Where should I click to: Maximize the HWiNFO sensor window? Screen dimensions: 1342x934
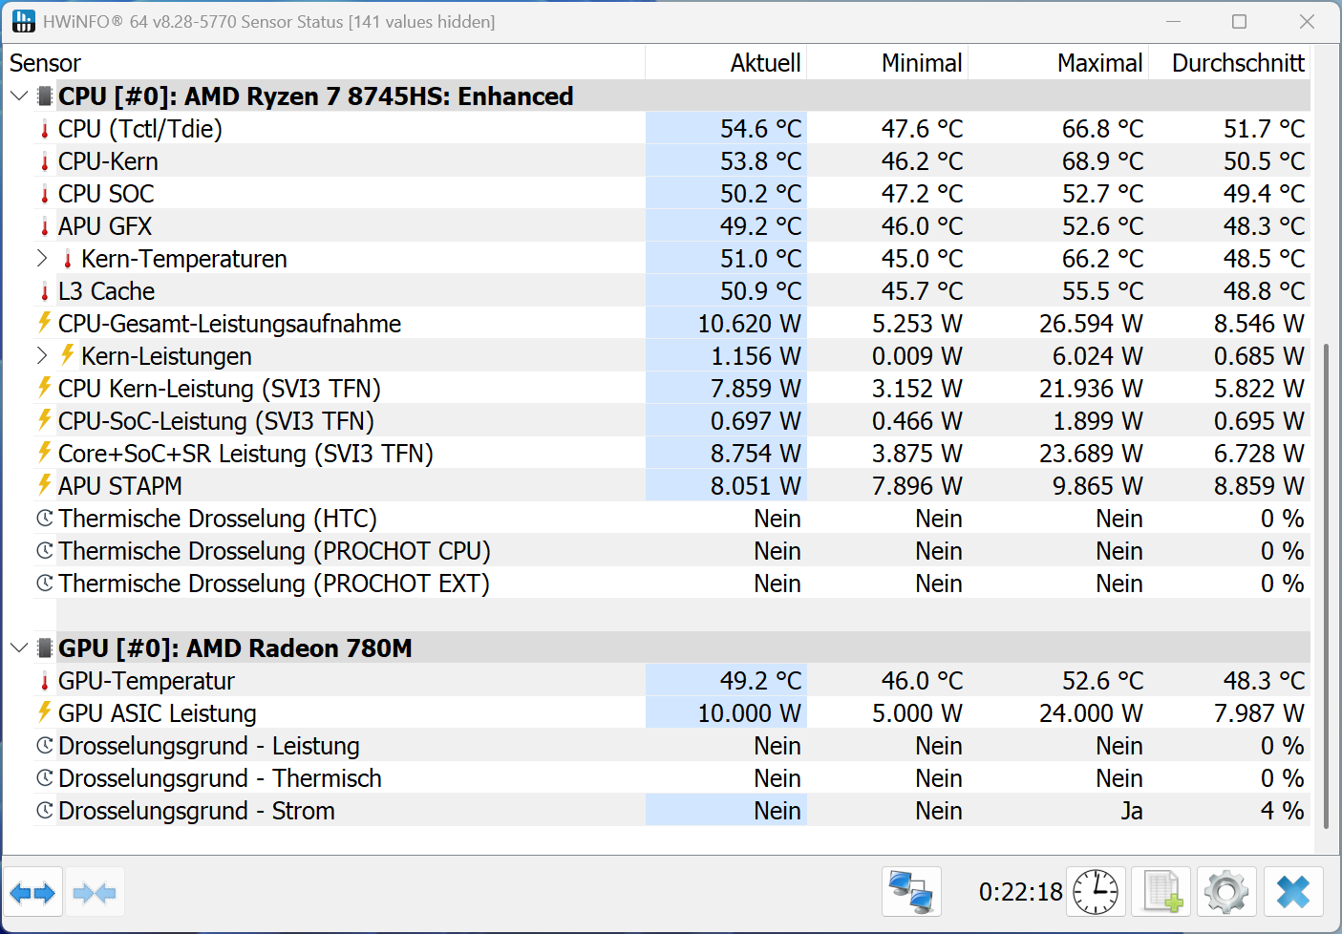click(1240, 21)
